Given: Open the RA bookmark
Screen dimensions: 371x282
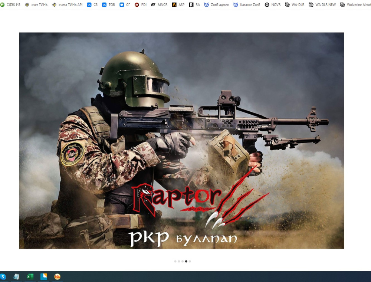Looking at the screenshot, I should [x=194, y=5].
